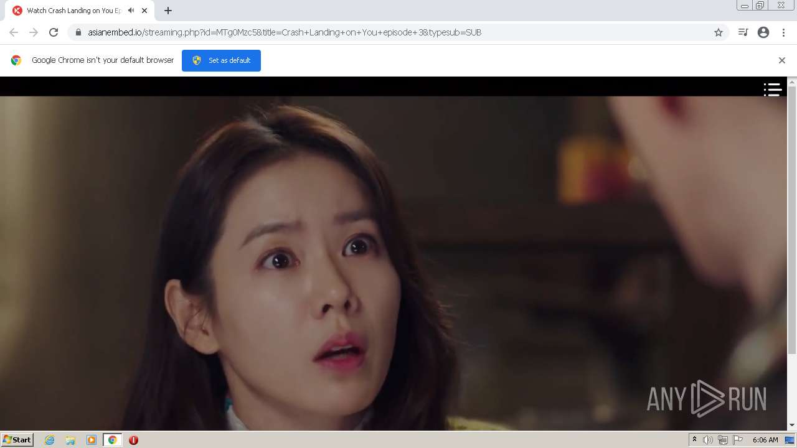Open media controls in the Chrome toolbar

click(743, 32)
